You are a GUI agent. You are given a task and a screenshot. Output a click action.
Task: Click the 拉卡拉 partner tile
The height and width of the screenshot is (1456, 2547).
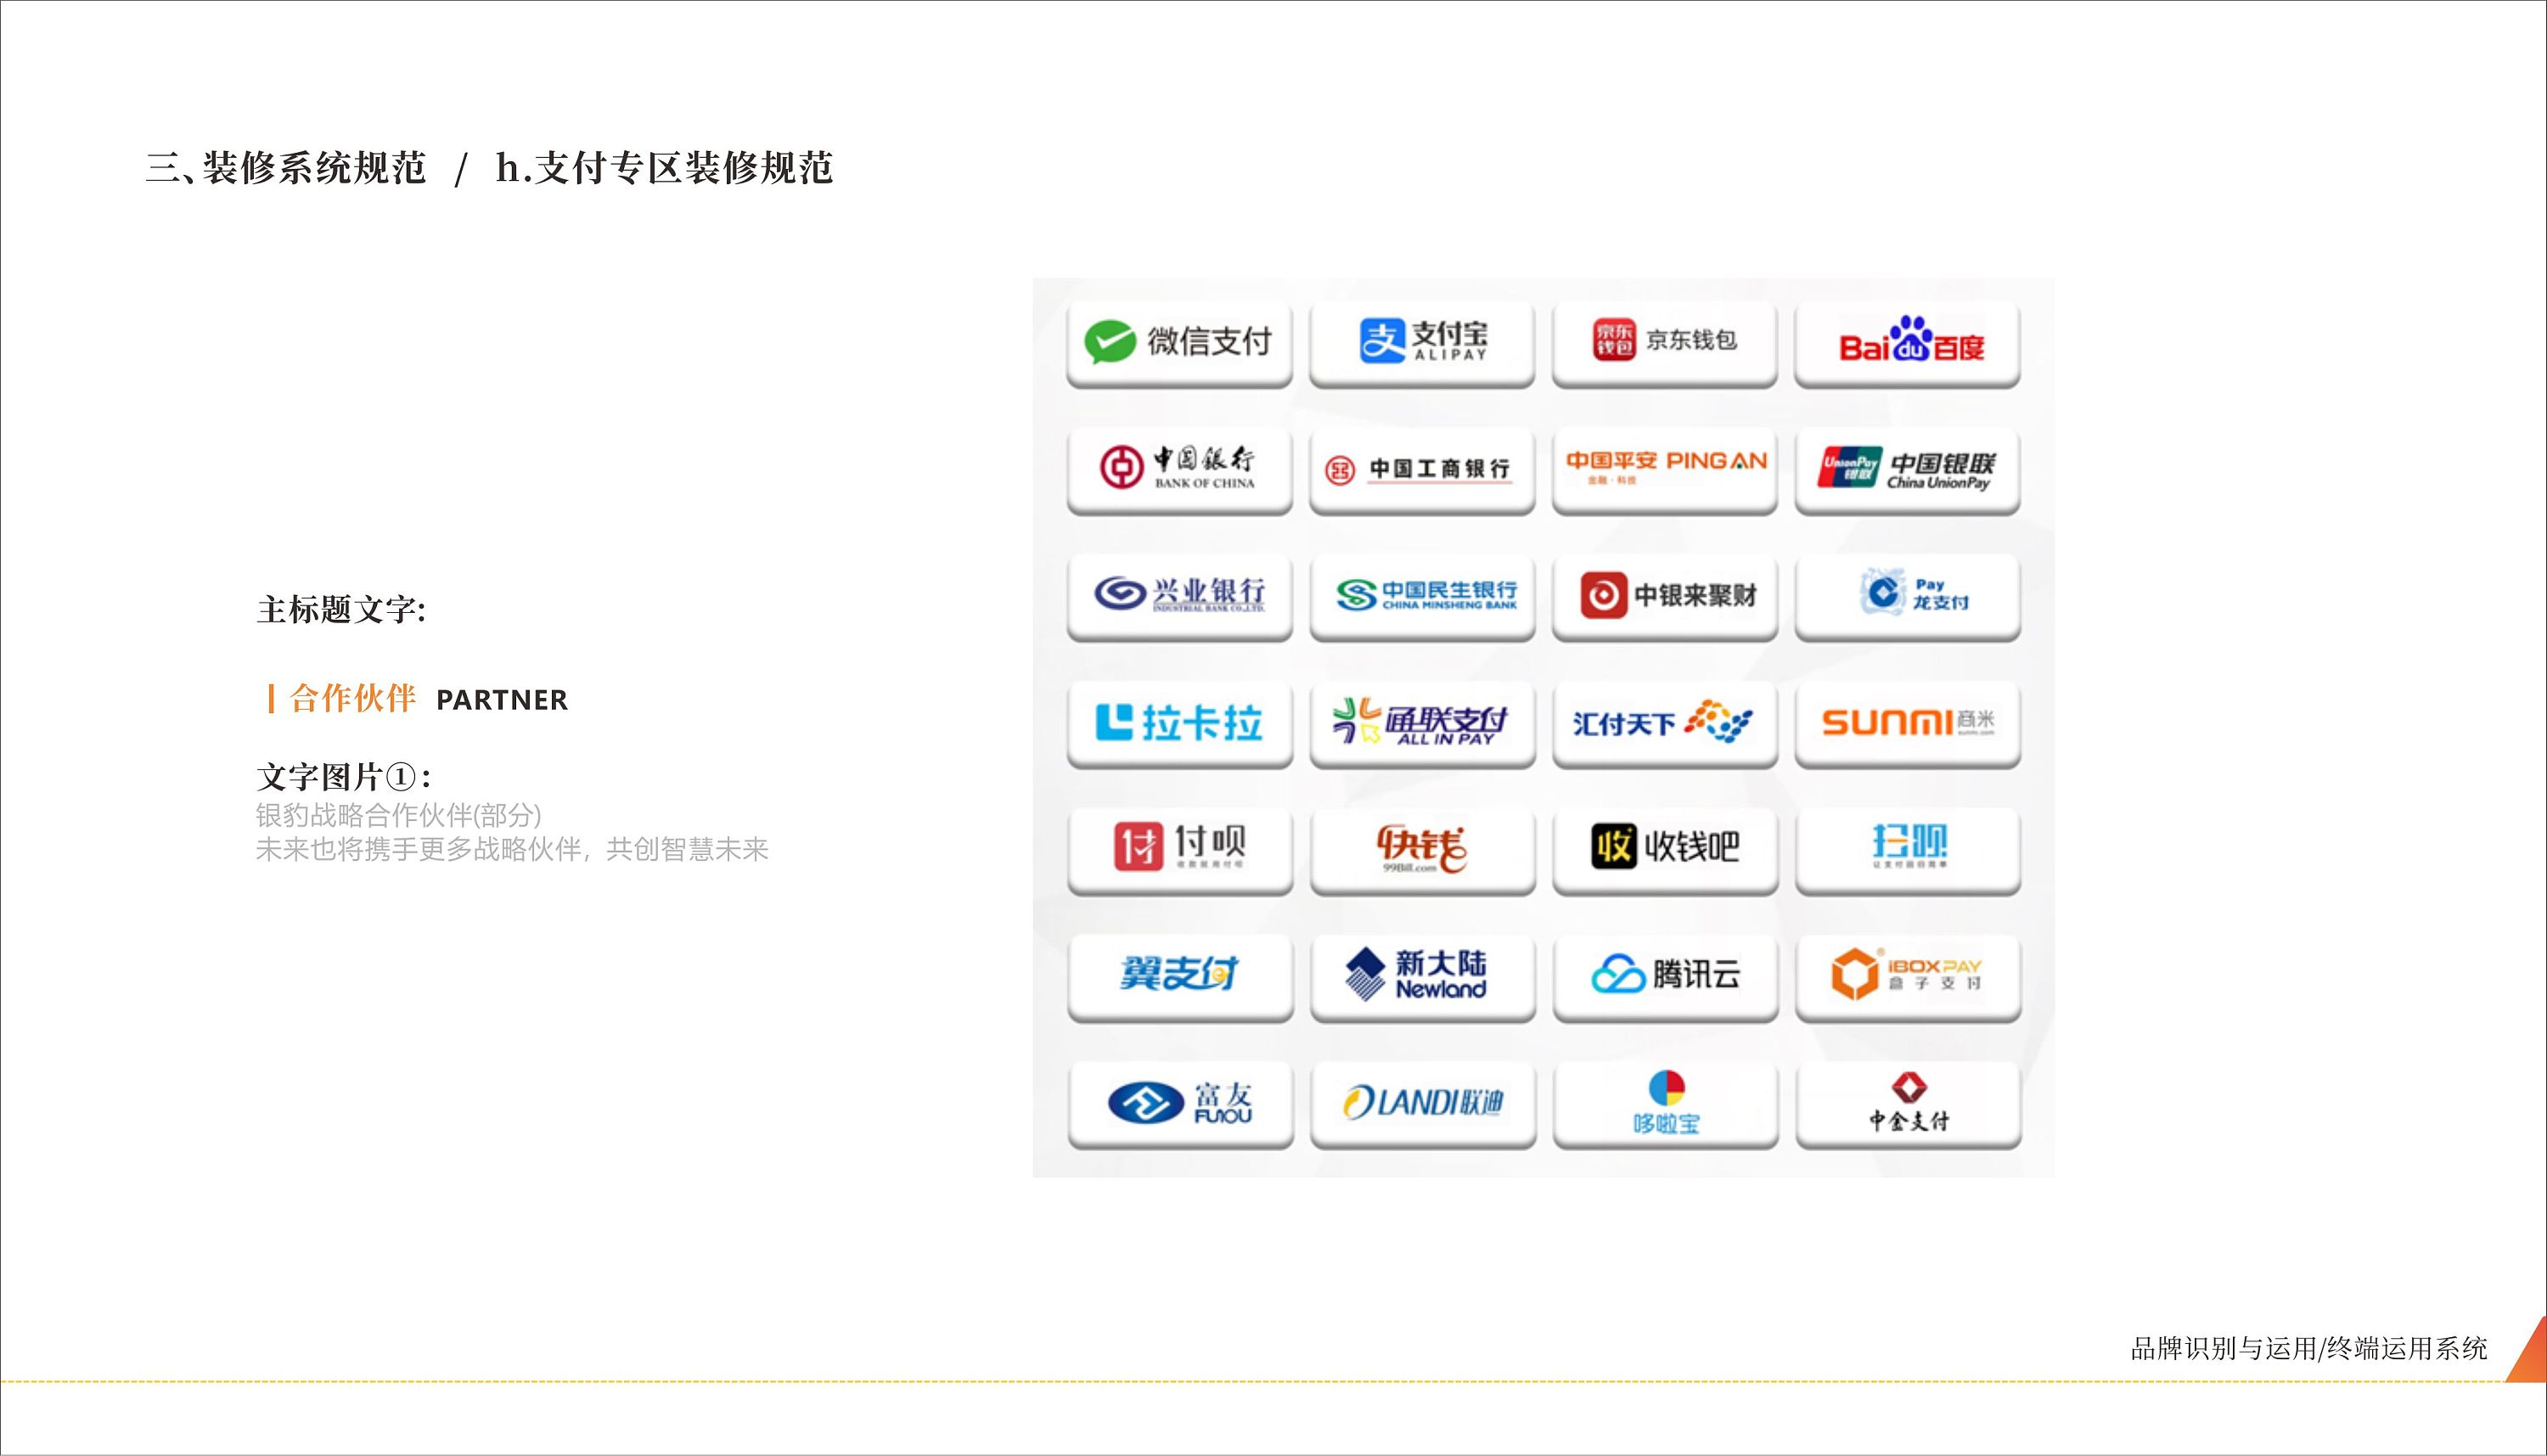[1180, 723]
